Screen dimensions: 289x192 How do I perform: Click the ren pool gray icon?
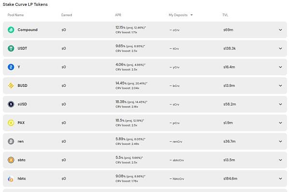11,141
